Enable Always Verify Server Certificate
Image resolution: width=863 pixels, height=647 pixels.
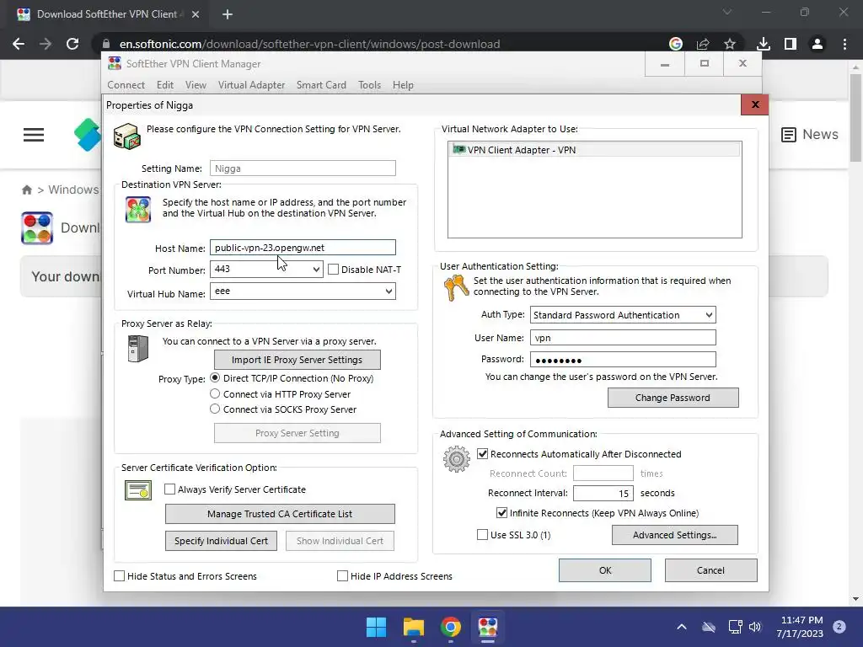170,489
